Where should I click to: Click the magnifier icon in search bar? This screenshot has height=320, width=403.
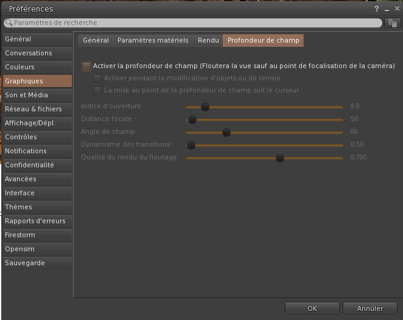click(9, 23)
